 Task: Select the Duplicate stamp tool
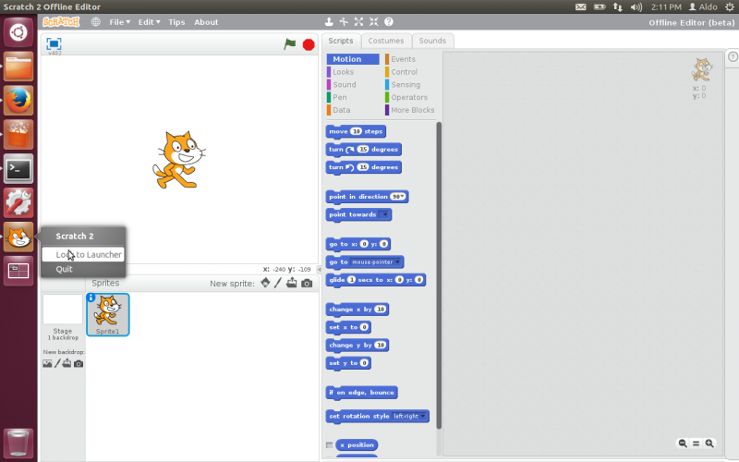pyautogui.click(x=329, y=21)
